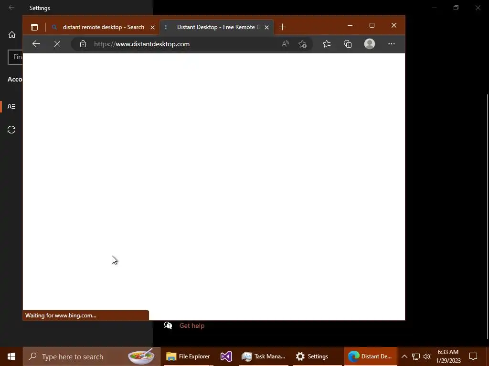The width and height of the screenshot is (489, 366).
Task: View site information lock icon
Action: coord(83,44)
